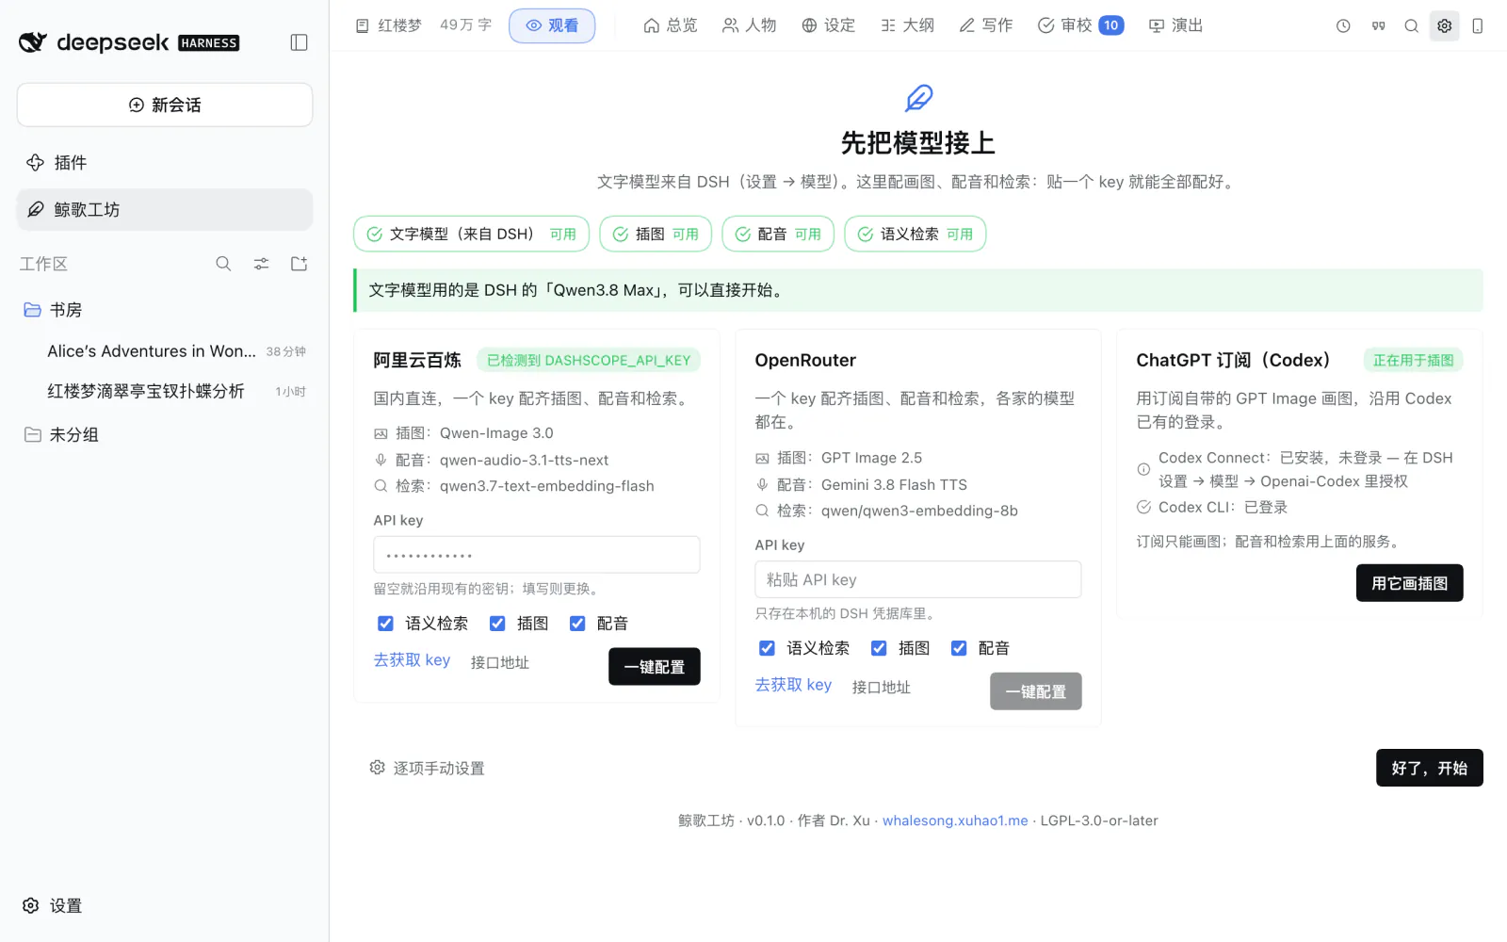Open workspace filter sliders icon
Viewport: 1507px width, 942px height.
(261, 264)
